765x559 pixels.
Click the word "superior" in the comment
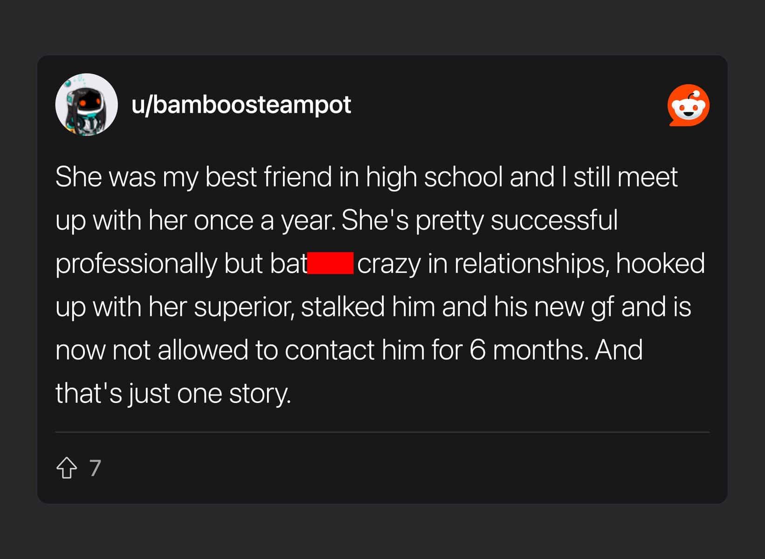tap(243, 307)
